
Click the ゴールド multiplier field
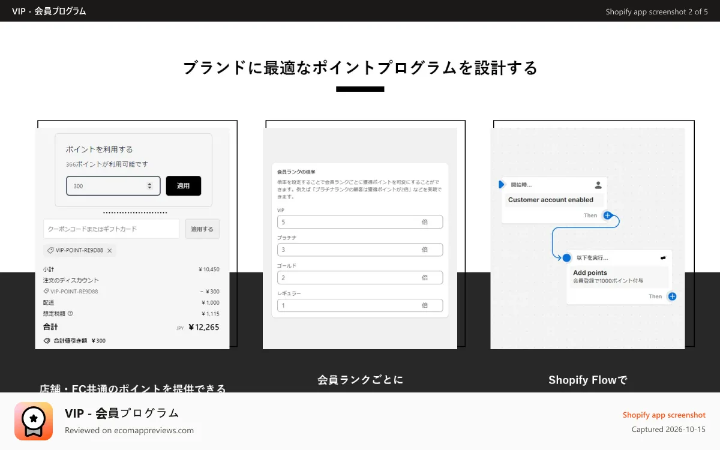360,278
